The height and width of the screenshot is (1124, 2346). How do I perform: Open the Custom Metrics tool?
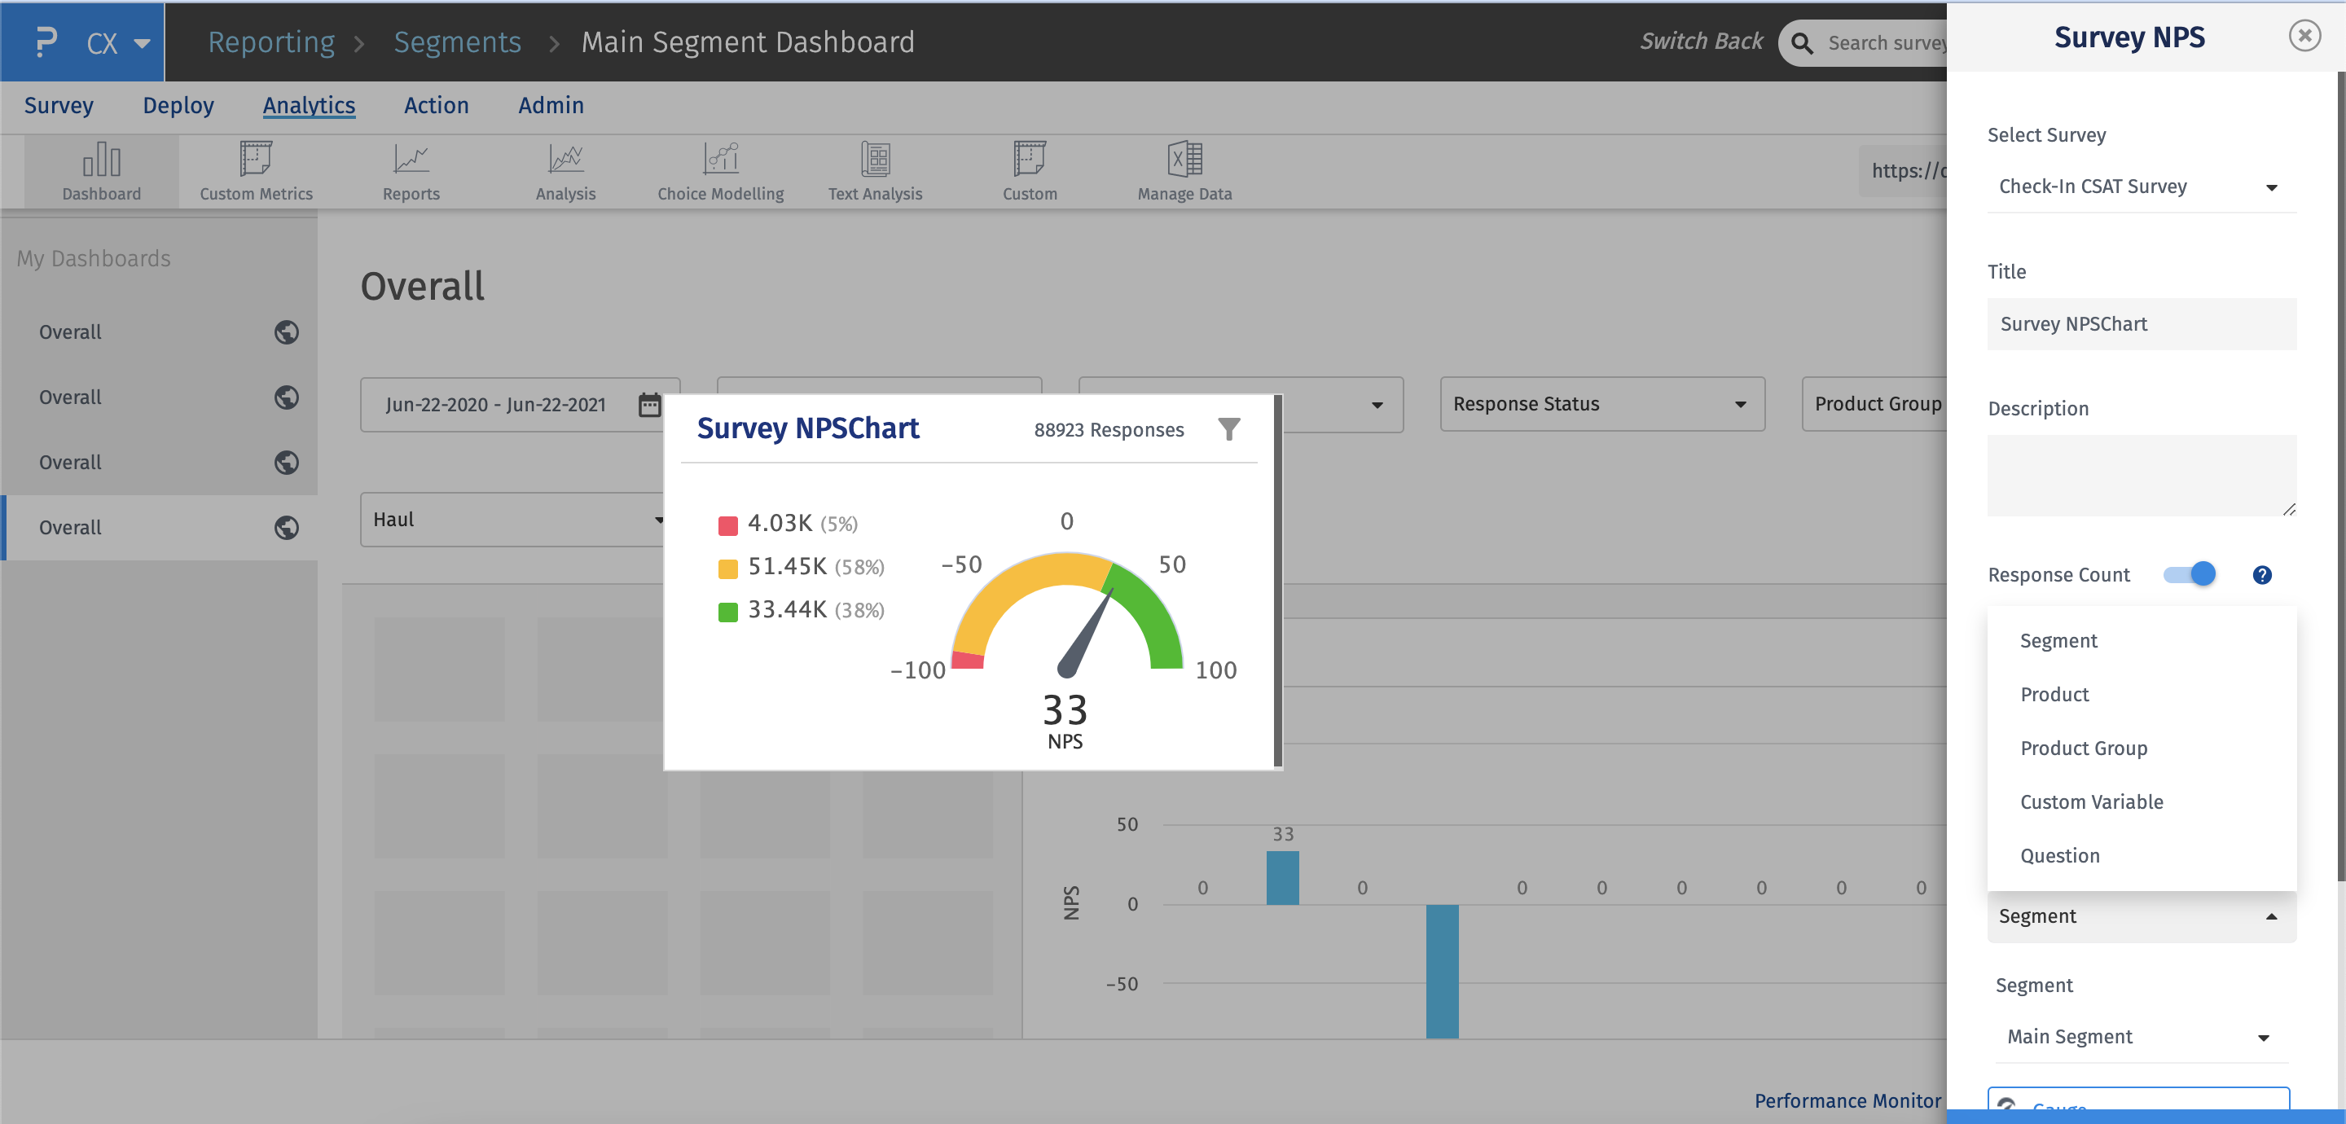[256, 171]
